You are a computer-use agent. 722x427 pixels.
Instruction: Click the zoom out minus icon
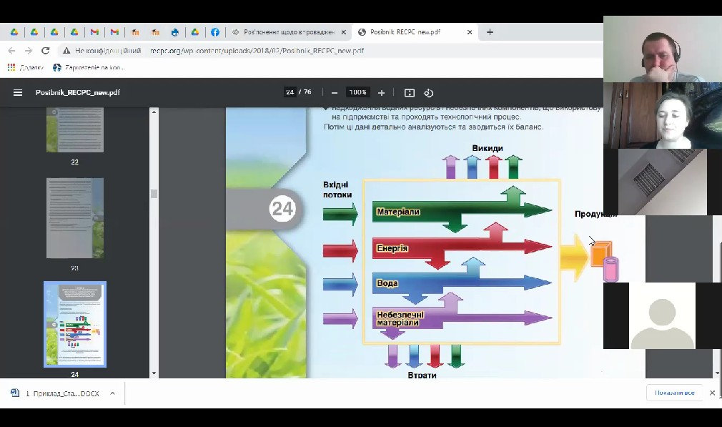(334, 93)
